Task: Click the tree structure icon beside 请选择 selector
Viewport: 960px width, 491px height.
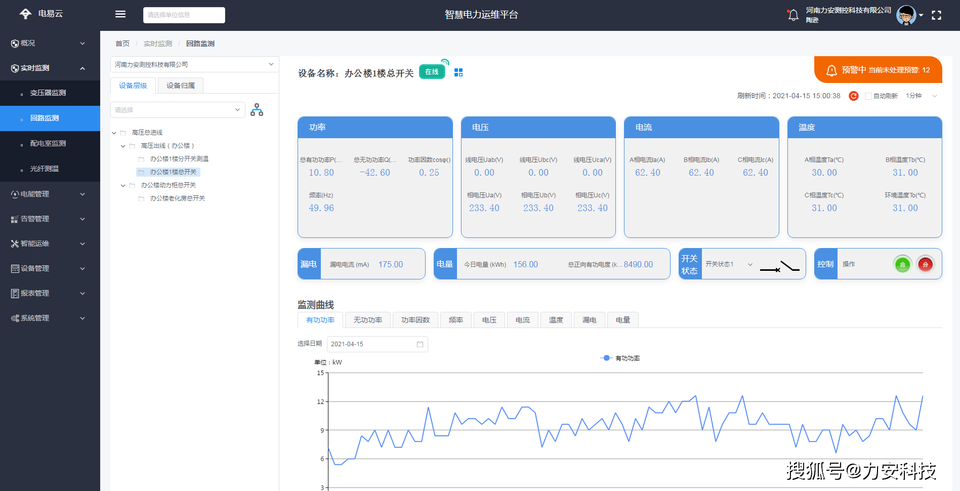Action: (x=257, y=109)
